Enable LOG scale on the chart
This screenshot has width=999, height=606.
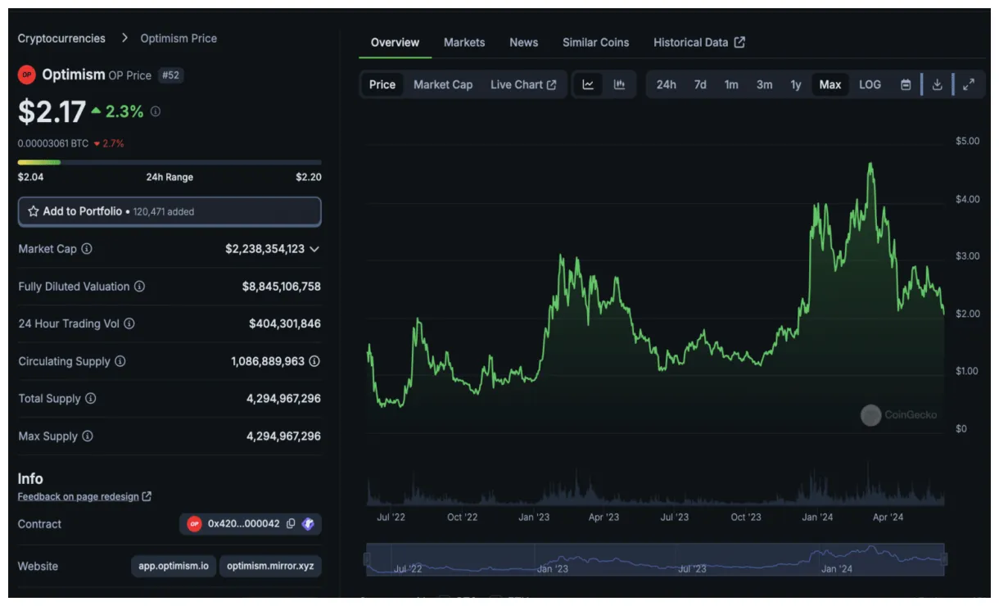[869, 84]
